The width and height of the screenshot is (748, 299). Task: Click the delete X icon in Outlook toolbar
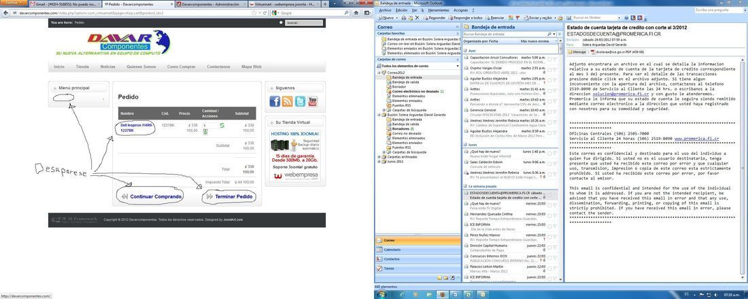(417, 18)
